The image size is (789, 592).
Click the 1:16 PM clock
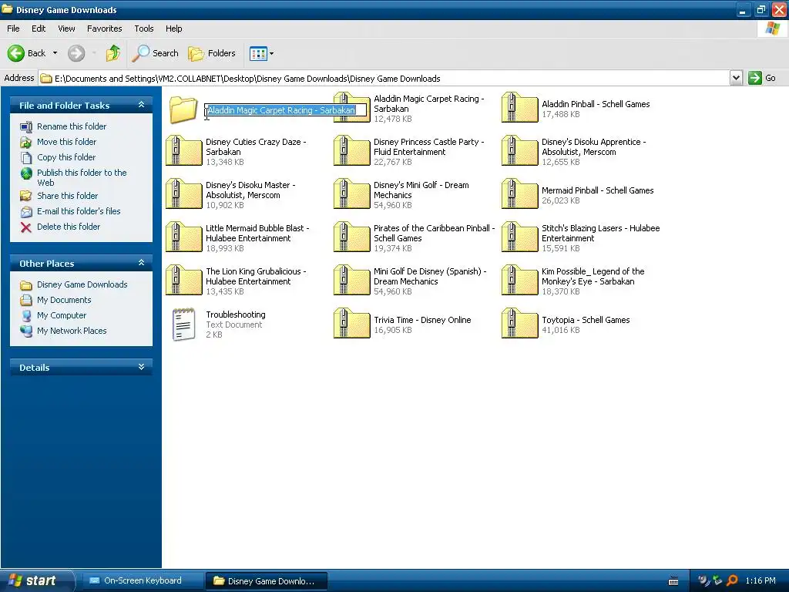(760, 580)
